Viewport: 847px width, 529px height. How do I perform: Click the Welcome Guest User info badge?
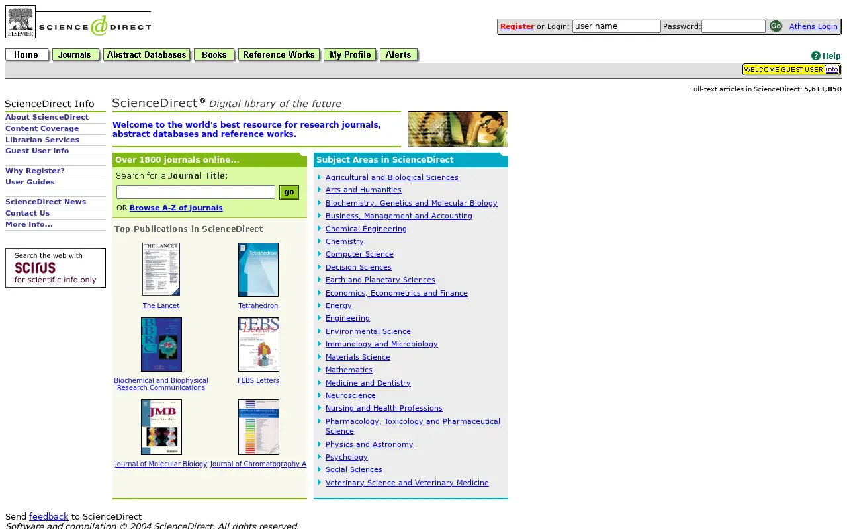tap(791, 69)
